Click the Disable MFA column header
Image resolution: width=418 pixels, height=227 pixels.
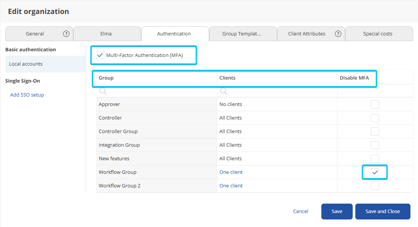pyautogui.click(x=354, y=78)
